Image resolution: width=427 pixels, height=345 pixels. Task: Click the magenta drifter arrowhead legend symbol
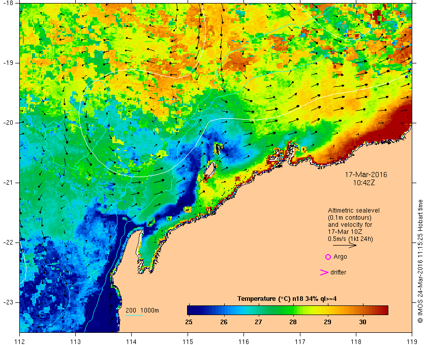(x=324, y=272)
